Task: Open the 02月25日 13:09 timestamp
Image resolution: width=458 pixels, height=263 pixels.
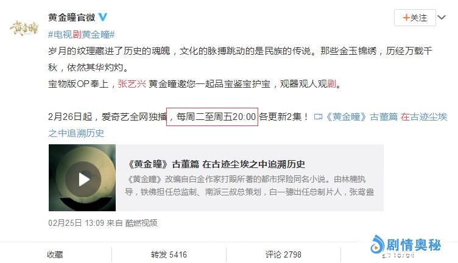Action: 76,223
